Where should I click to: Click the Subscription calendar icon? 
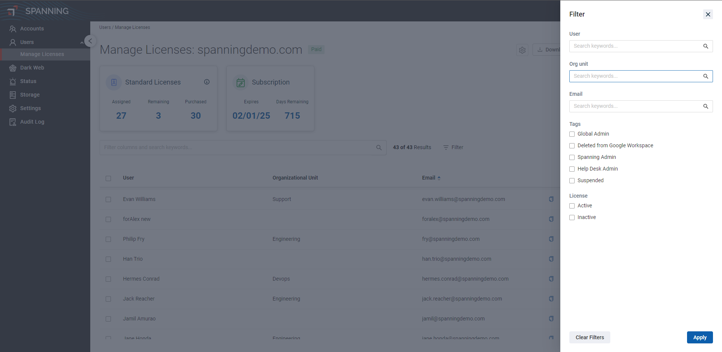(241, 82)
